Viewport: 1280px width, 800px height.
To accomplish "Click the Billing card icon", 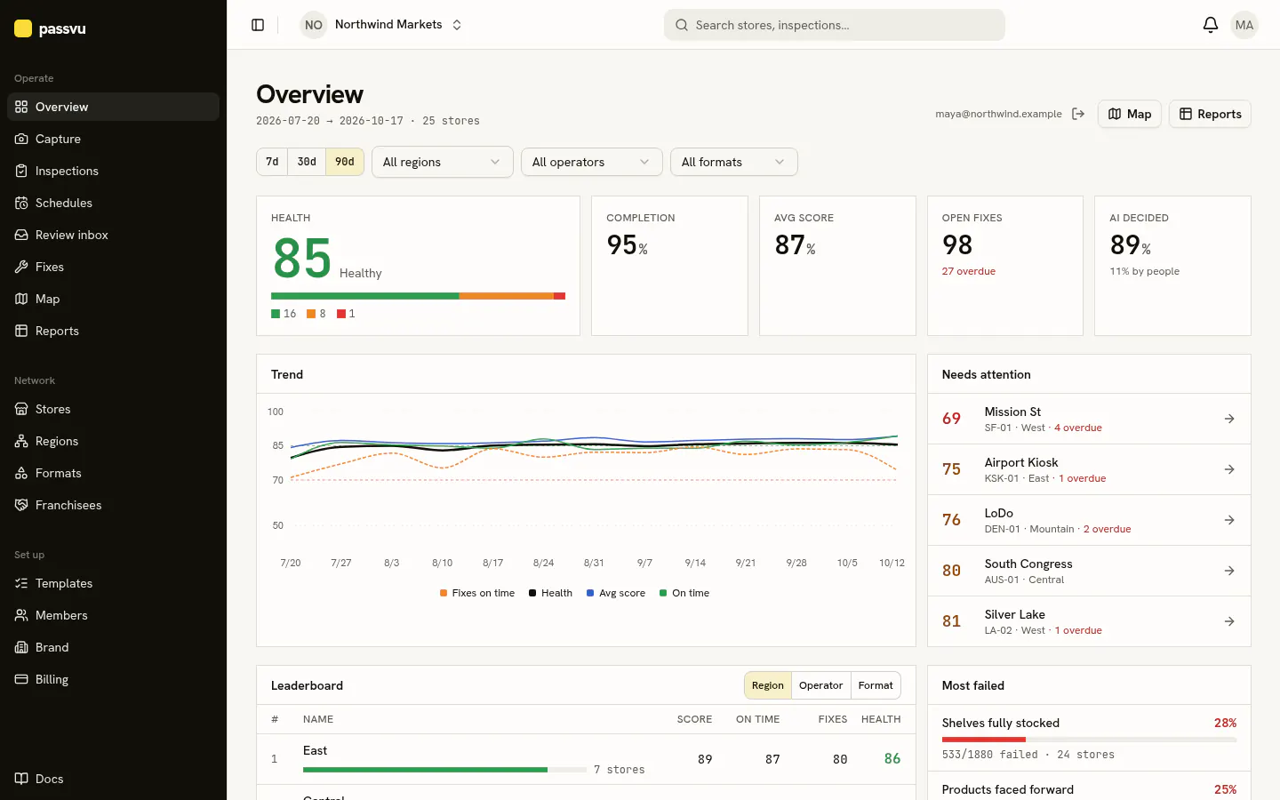I will (x=21, y=679).
